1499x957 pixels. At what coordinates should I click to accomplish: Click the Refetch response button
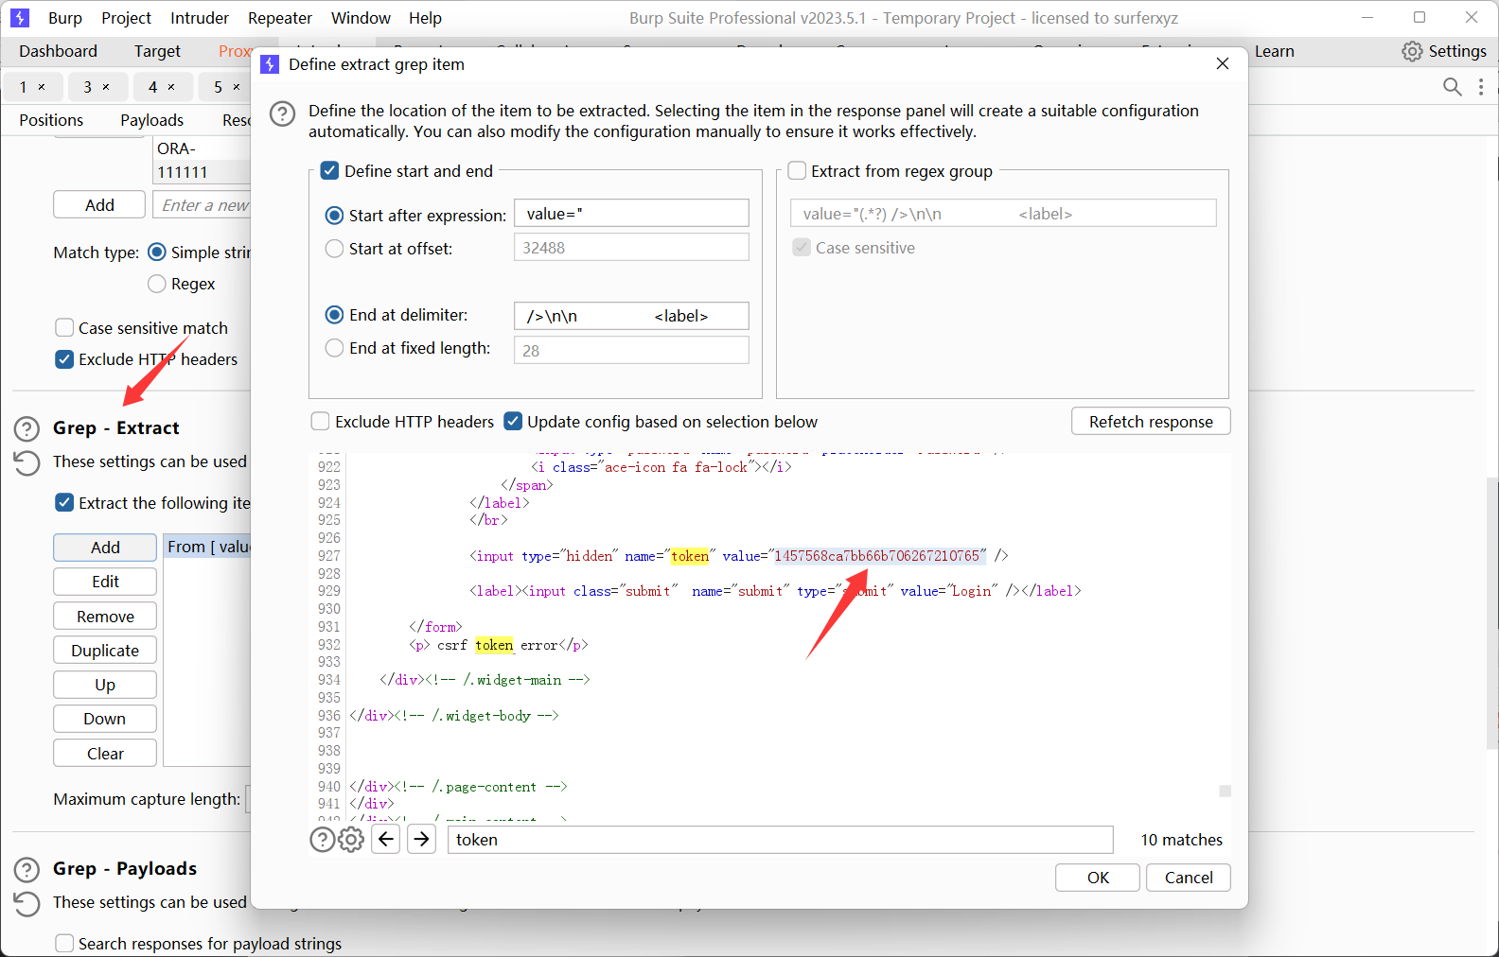point(1151,421)
